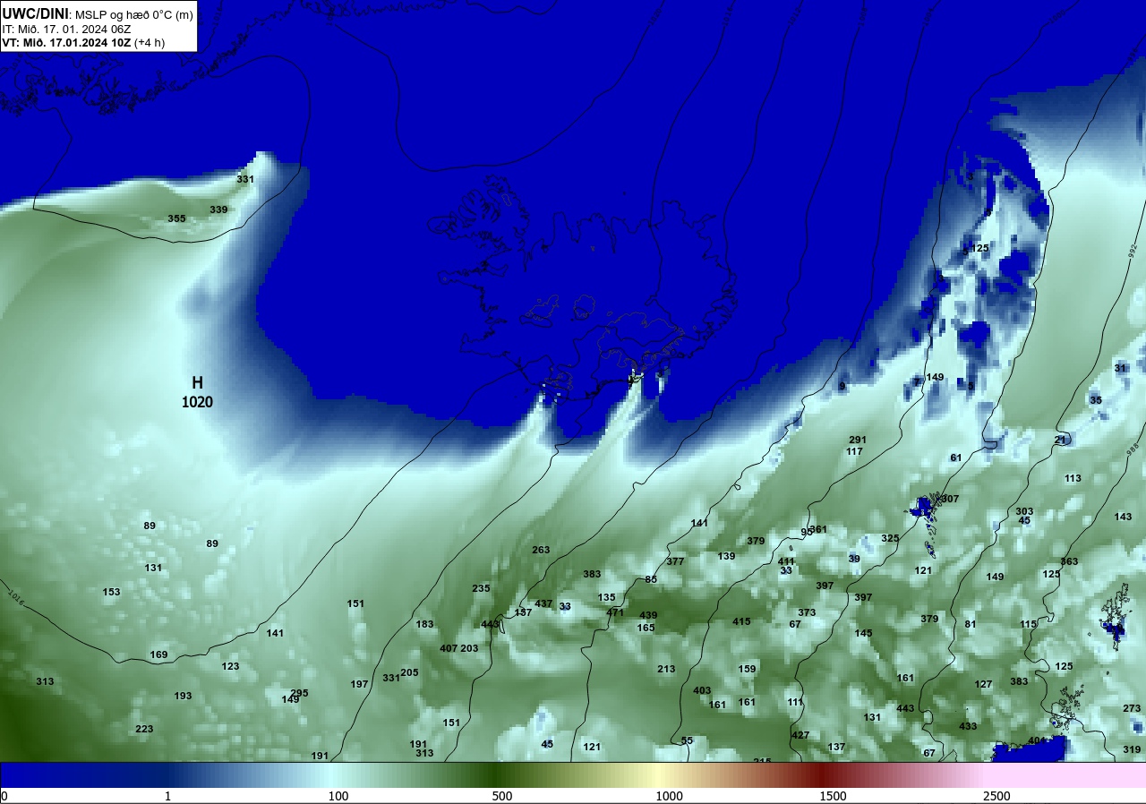Viewport: 1146px width, 804px height.
Task: Click the 127 height value
Action: click(x=983, y=684)
